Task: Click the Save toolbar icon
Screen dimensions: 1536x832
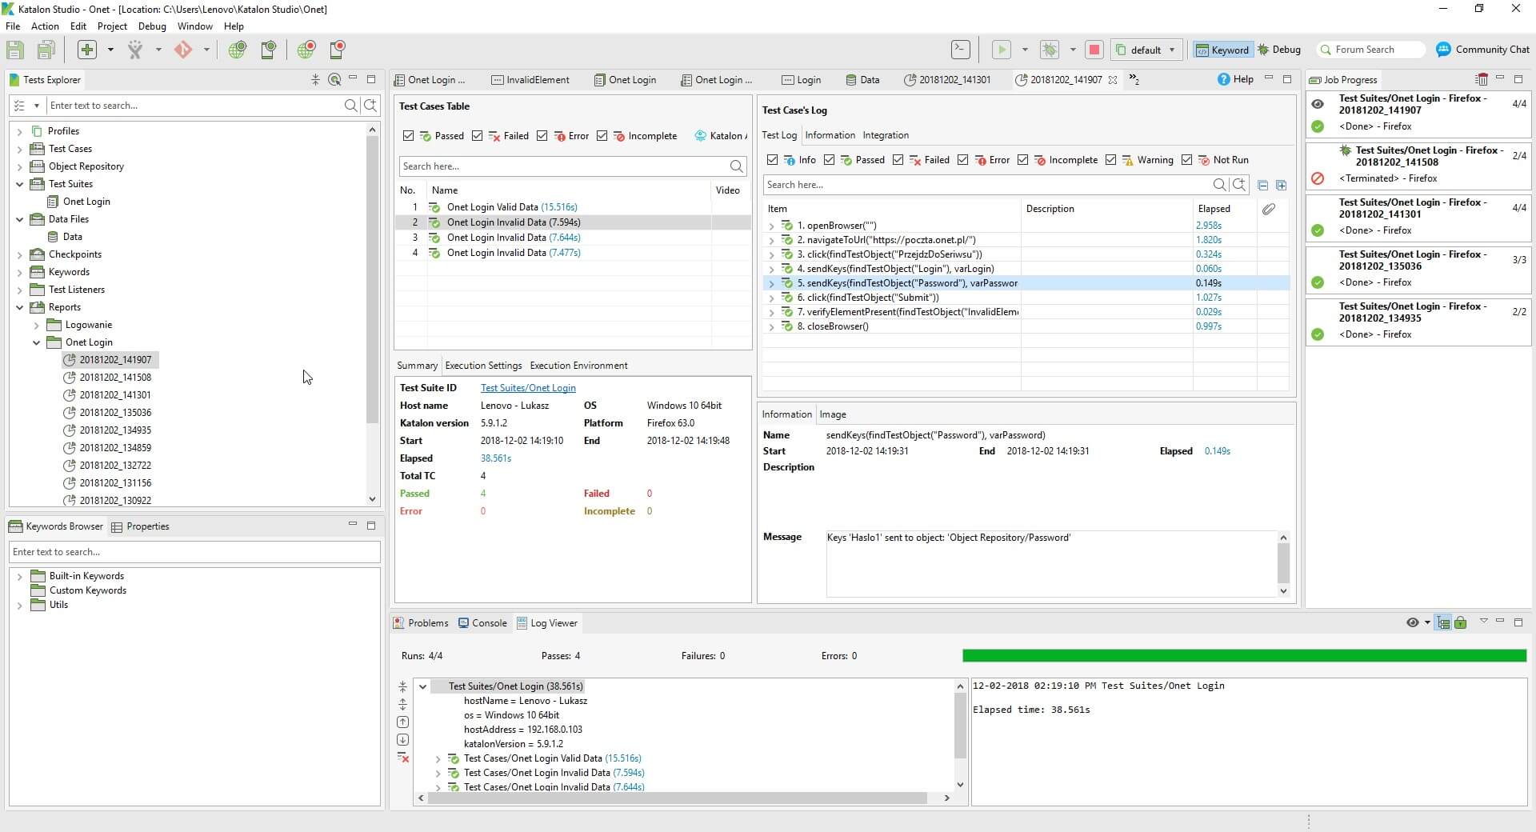Action: 15,50
